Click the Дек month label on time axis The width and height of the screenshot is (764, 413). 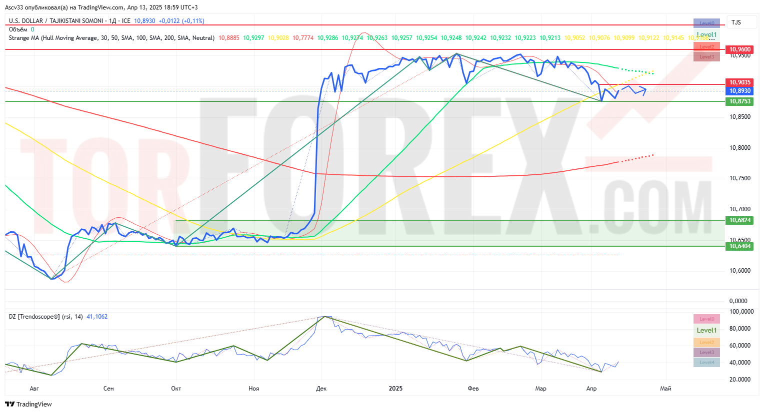tap(321, 388)
